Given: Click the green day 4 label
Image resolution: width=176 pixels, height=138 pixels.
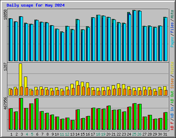Looking at the screenshot, I should pyautogui.click(x=27, y=134).
